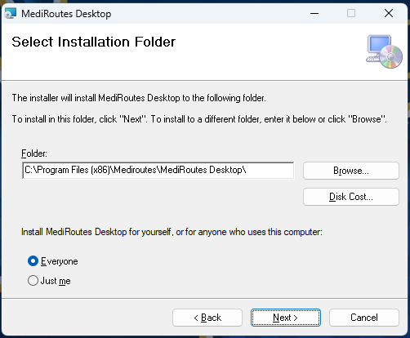Click the "Install MediRoutes Desktop for yourself" prompt
Screen dimensions: 410x338
[x=172, y=232]
